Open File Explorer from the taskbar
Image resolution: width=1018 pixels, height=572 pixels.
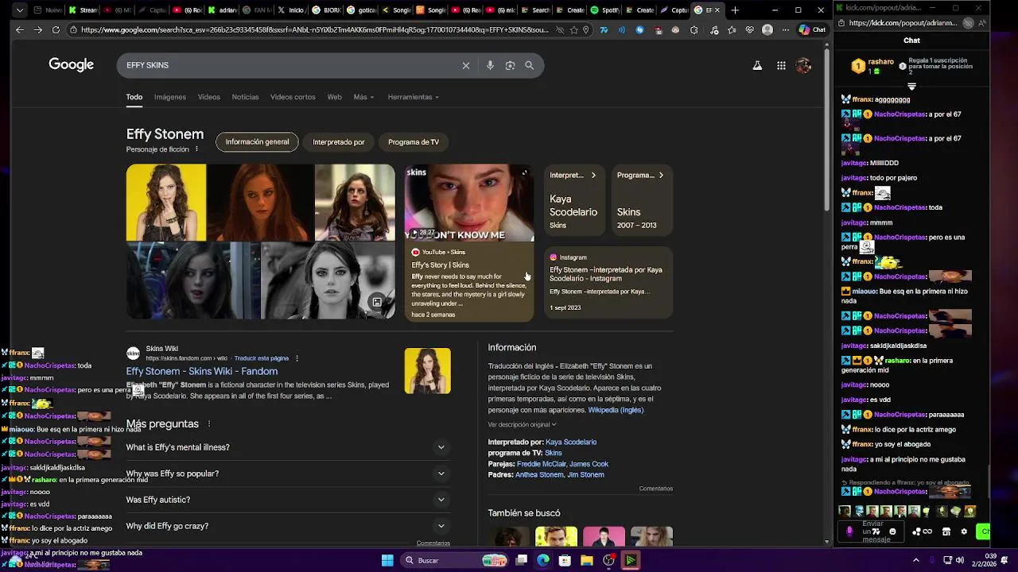click(586, 560)
